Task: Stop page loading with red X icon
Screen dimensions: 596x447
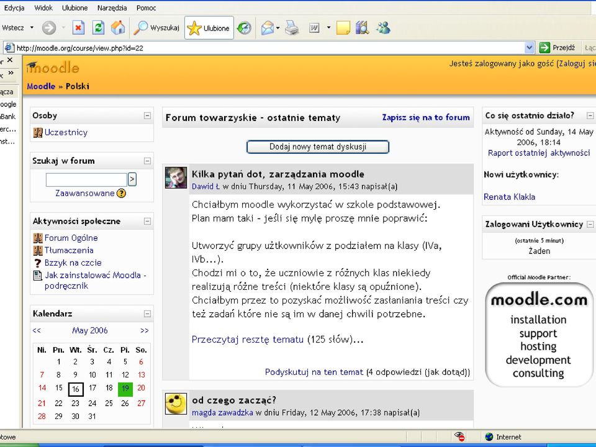Action: coord(78,28)
